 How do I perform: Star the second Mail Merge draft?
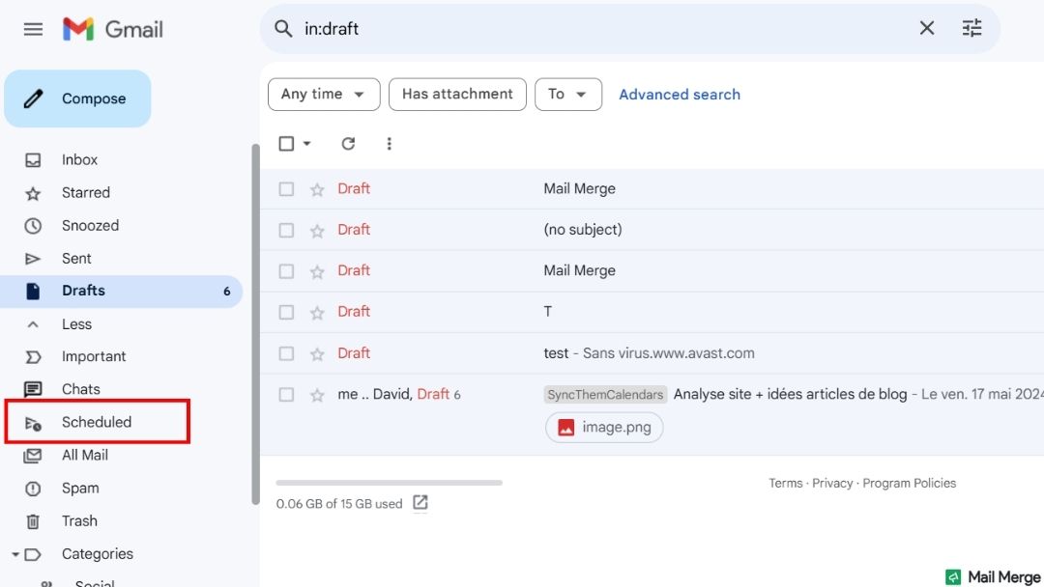317,272
